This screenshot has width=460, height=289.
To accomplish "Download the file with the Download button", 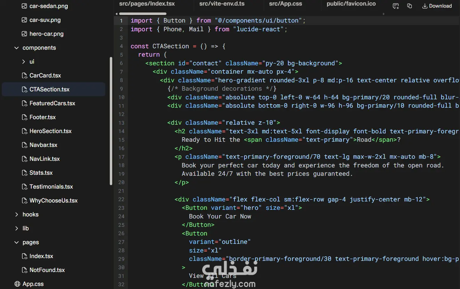I will 437,6.
